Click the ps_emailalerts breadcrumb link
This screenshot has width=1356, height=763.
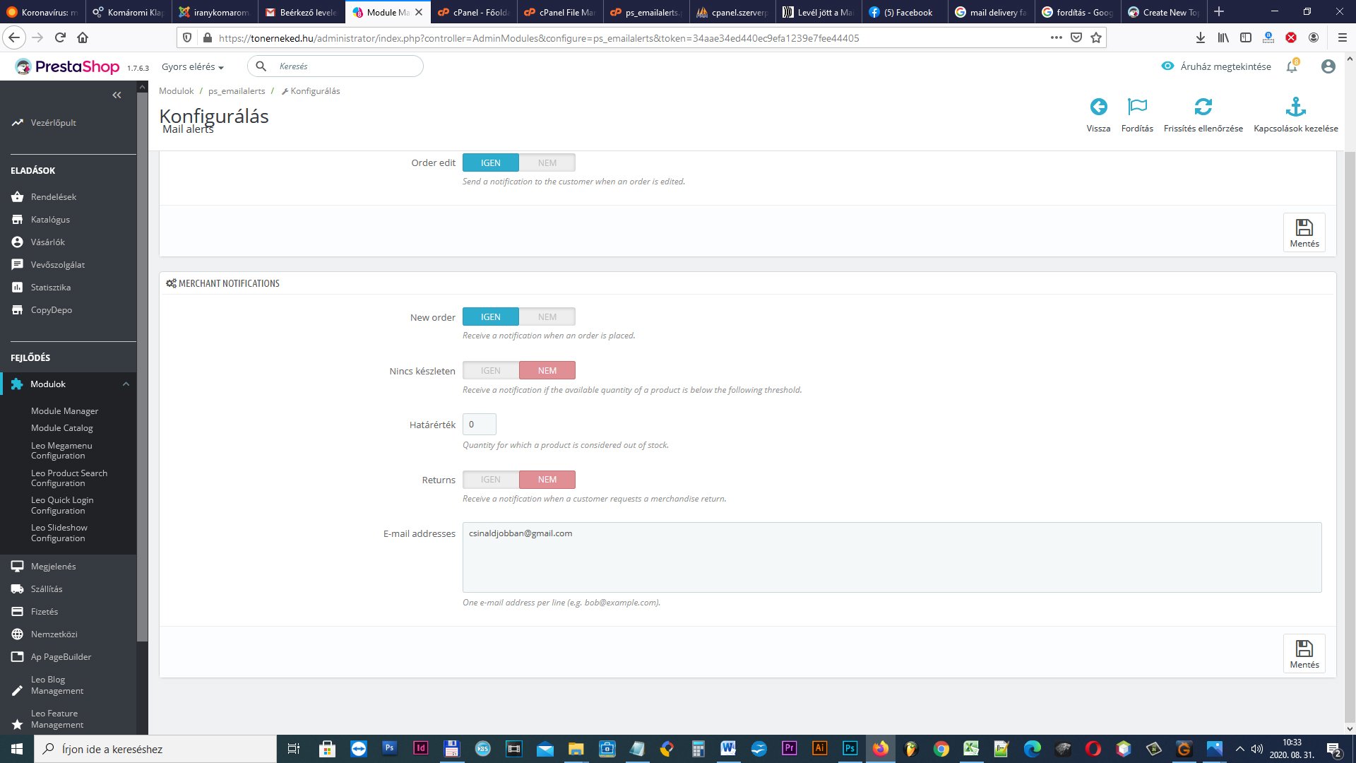tap(237, 91)
